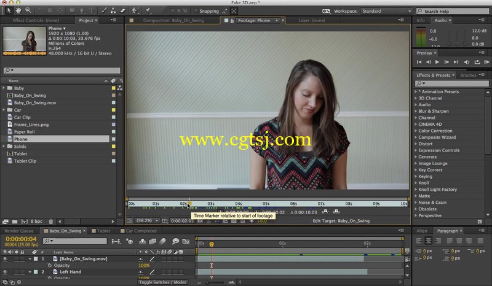Mute audio in Preview panel
The width and height of the screenshot is (492, 286).
(x=467, y=62)
